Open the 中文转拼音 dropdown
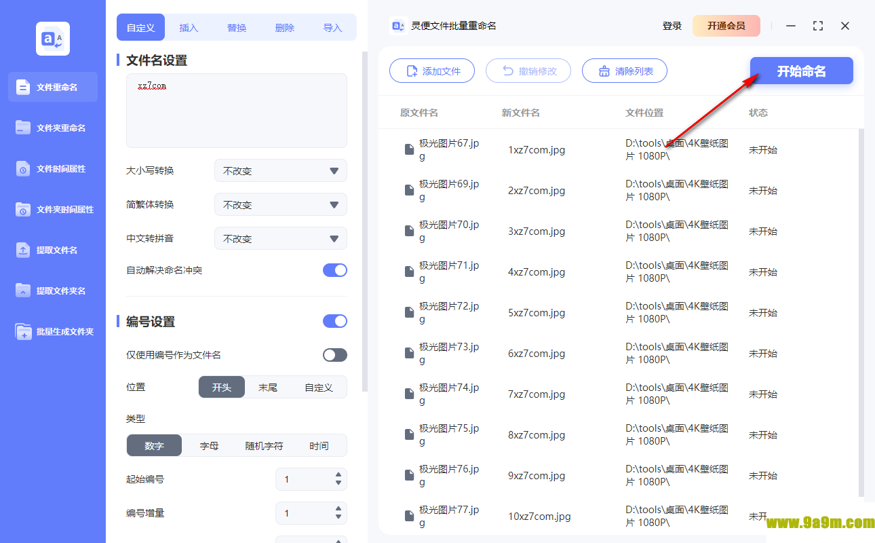Image resolution: width=875 pixels, height=543 pixels. 281,238
